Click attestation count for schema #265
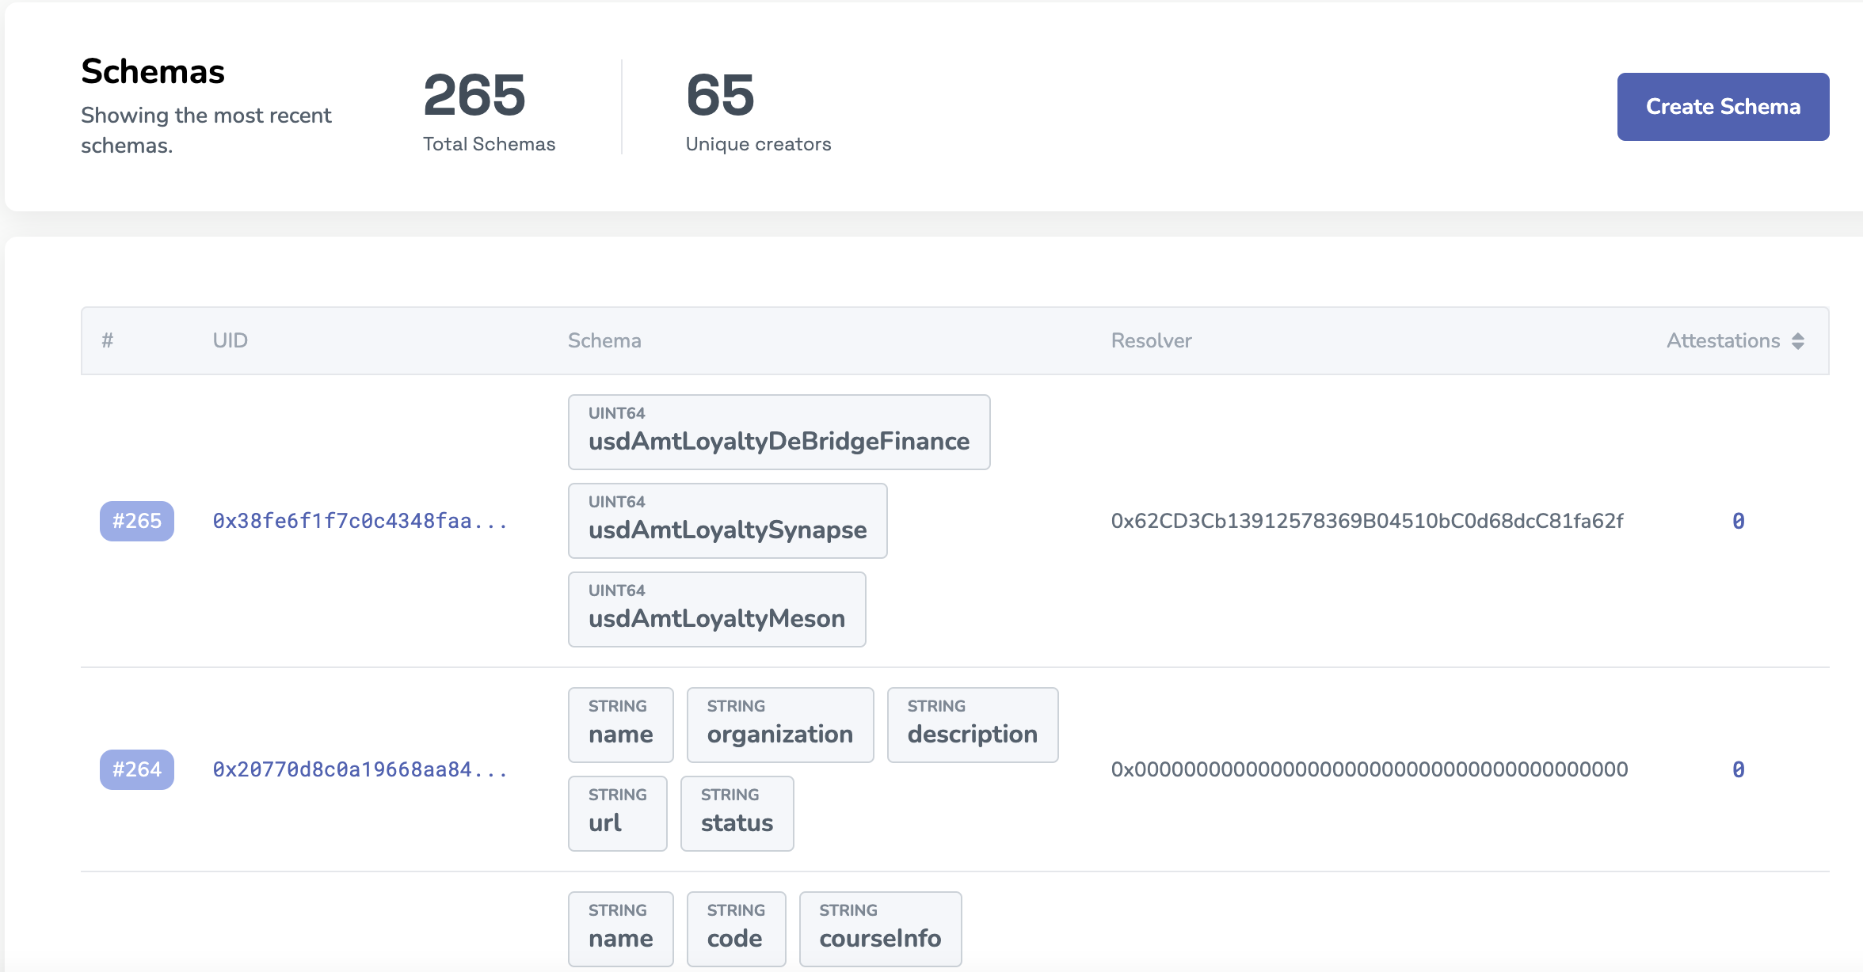This screenshot has height=972, width=1863. click(1738, 521)
